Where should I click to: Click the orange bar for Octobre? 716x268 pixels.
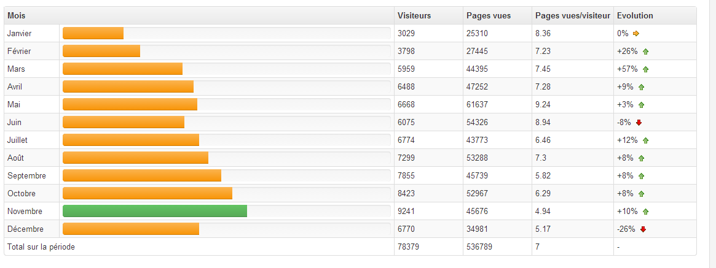(148, 193)
